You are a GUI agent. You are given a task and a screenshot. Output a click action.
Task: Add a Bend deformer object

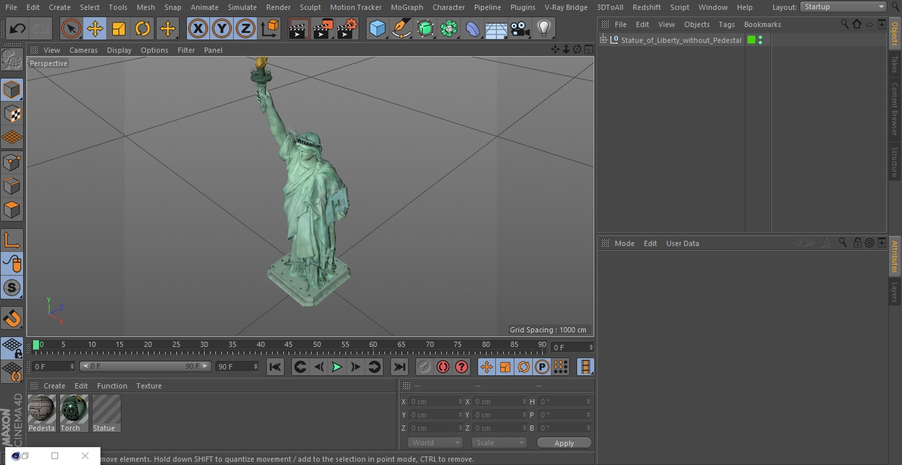473,28
